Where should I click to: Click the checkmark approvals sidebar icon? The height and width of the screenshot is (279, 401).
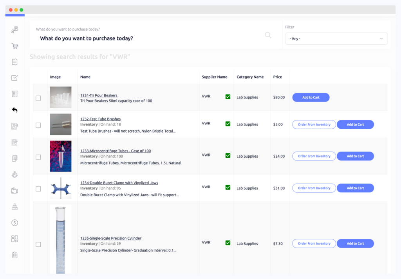point(15,78)
